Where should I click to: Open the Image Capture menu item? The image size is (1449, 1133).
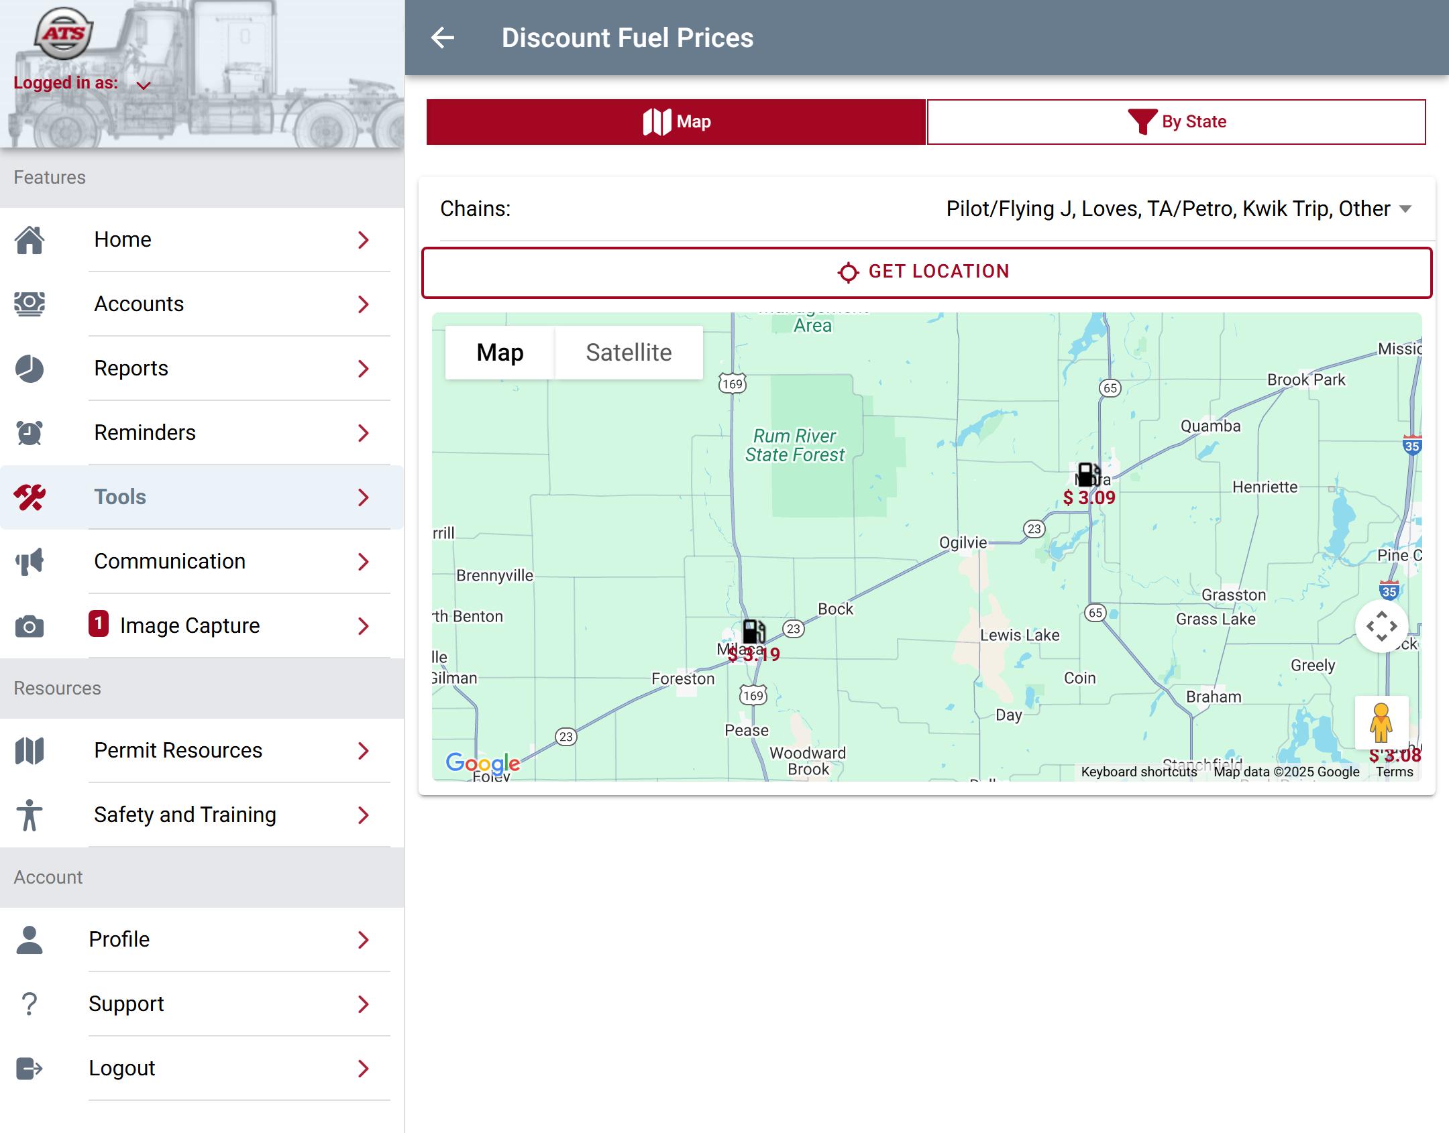coord(202,625)
